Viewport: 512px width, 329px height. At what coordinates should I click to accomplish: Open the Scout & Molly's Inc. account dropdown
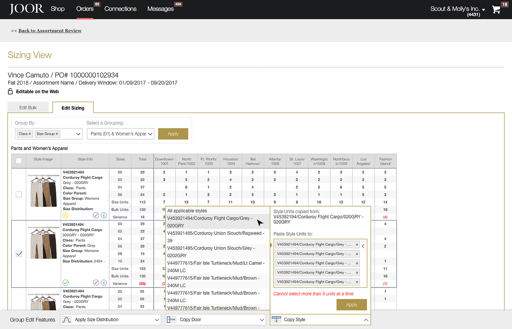point(458,9)
